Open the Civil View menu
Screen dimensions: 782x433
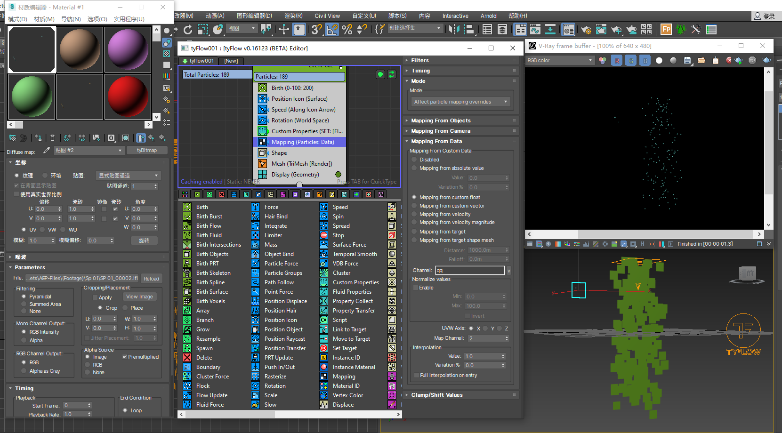[x=327, y=16]
